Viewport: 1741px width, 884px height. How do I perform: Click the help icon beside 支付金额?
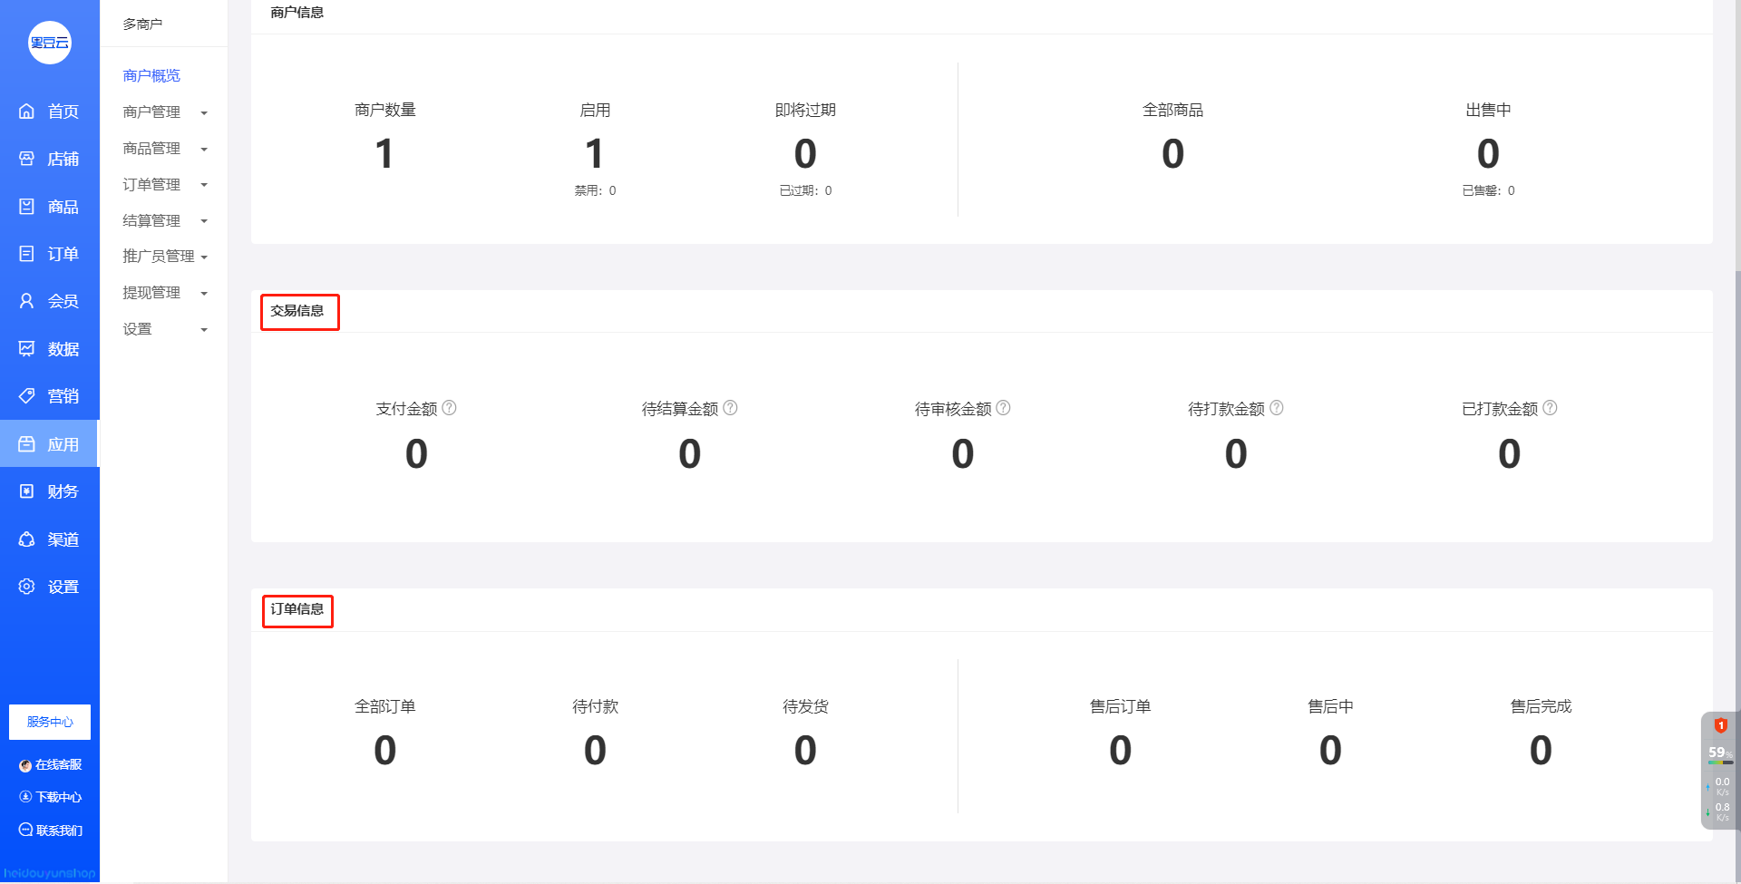pos(449,408)
